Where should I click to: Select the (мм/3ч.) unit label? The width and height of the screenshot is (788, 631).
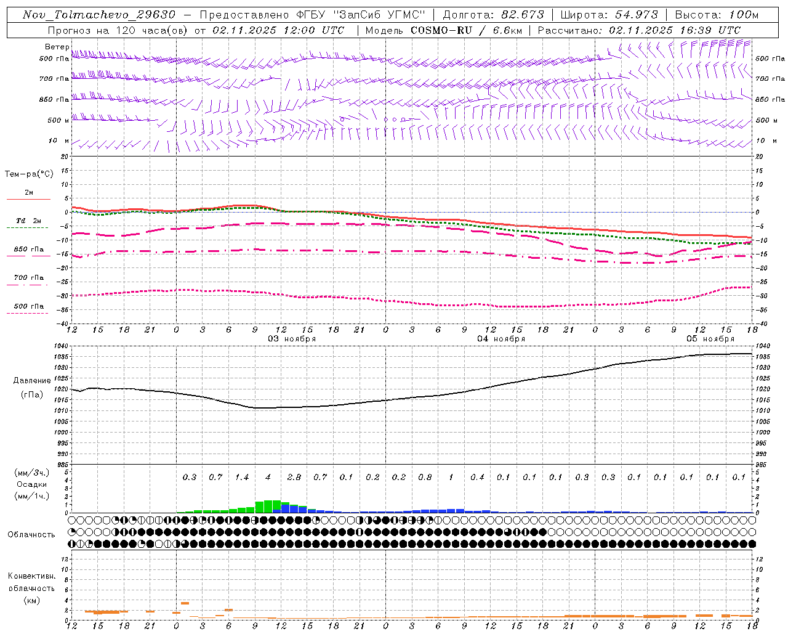click(x=31, y=473)
